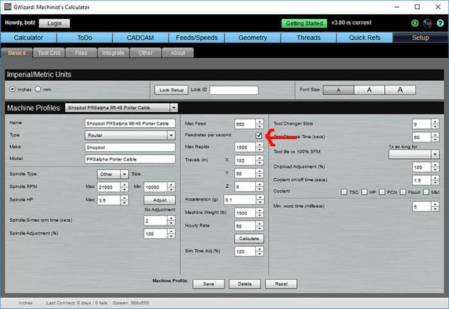
Task: Choose the medium font size A button
Action: pyautogui.click(x=369, y=90)
